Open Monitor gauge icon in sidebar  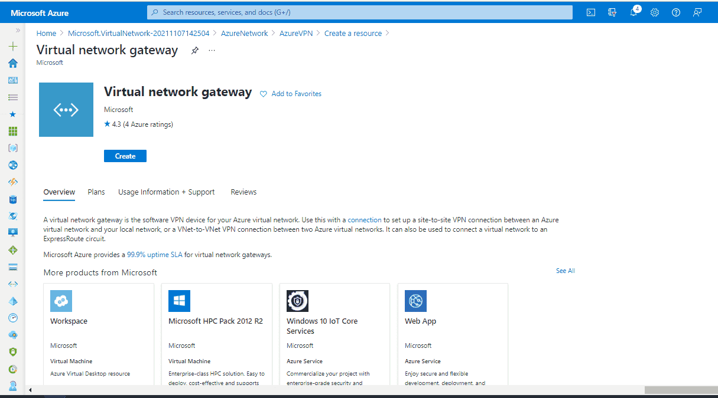[x=13, y=318]
